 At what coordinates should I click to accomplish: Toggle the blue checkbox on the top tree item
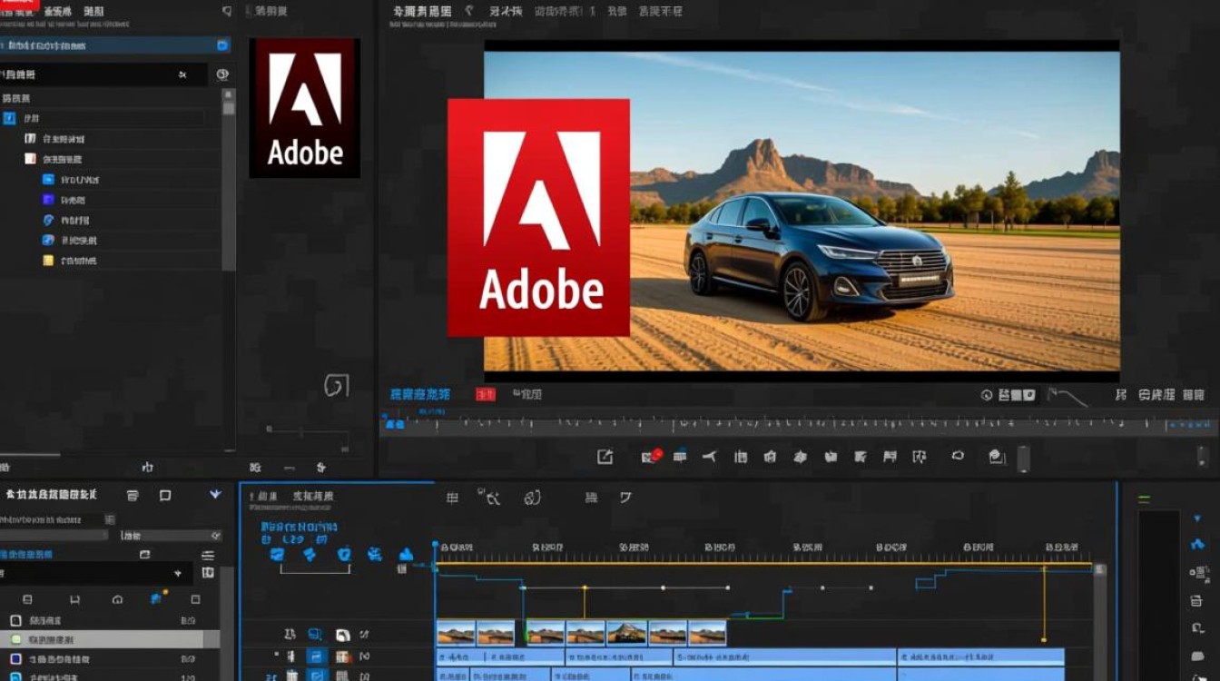click(9, 119)
